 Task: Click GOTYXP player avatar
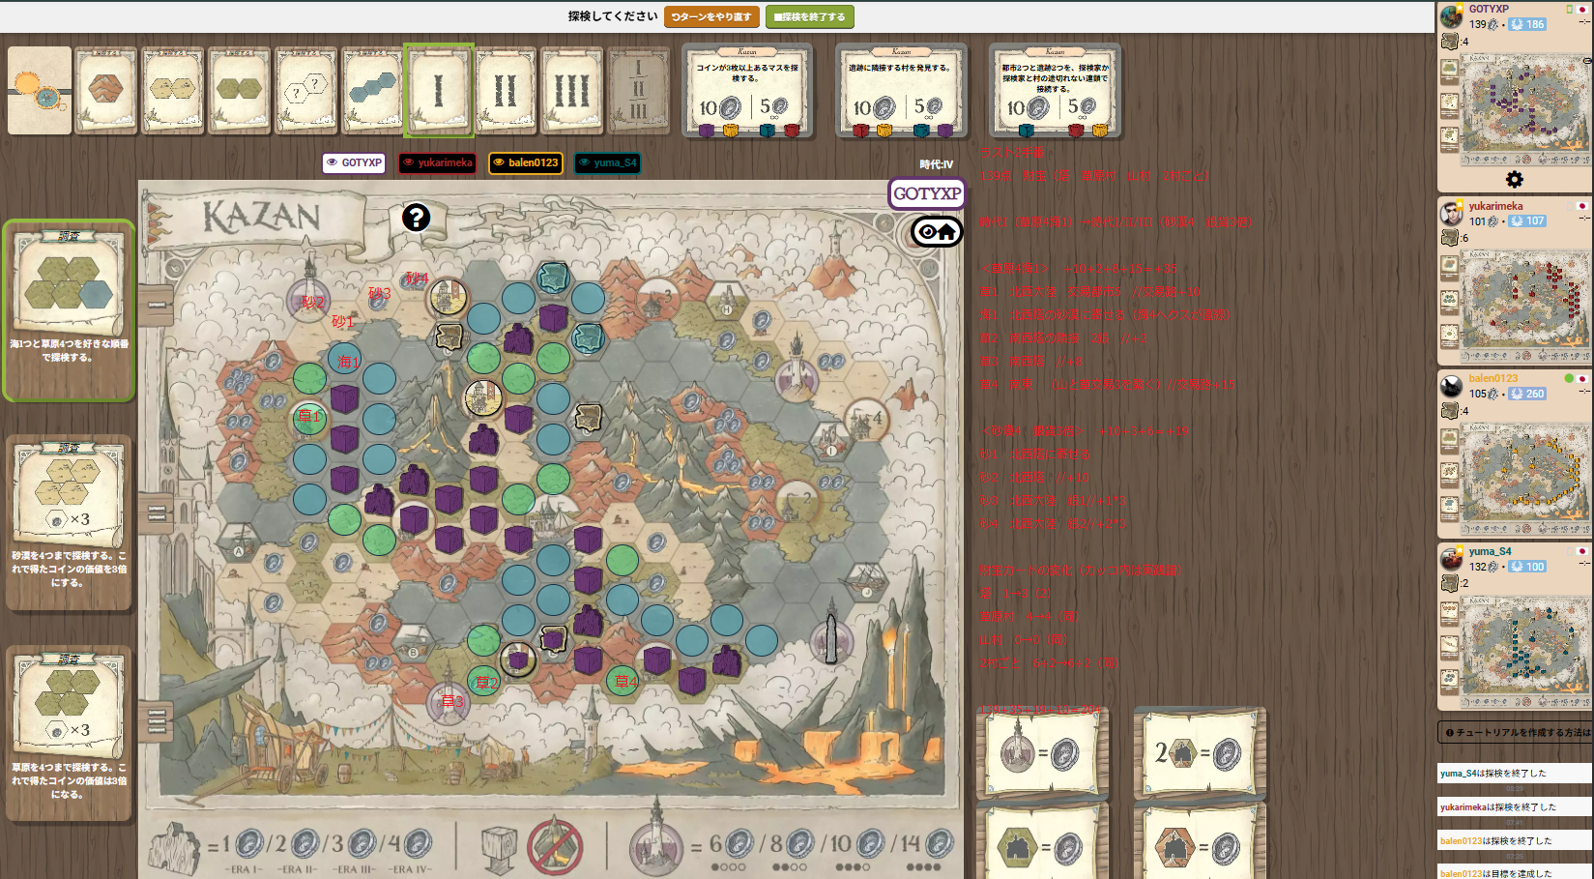coord(1452,16)
